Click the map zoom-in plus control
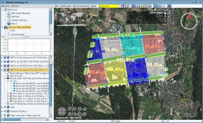 click(69, 109)
